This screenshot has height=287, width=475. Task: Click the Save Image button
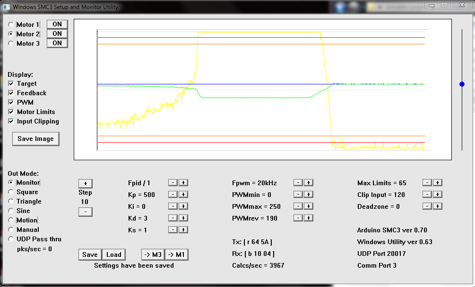(35, 139)
